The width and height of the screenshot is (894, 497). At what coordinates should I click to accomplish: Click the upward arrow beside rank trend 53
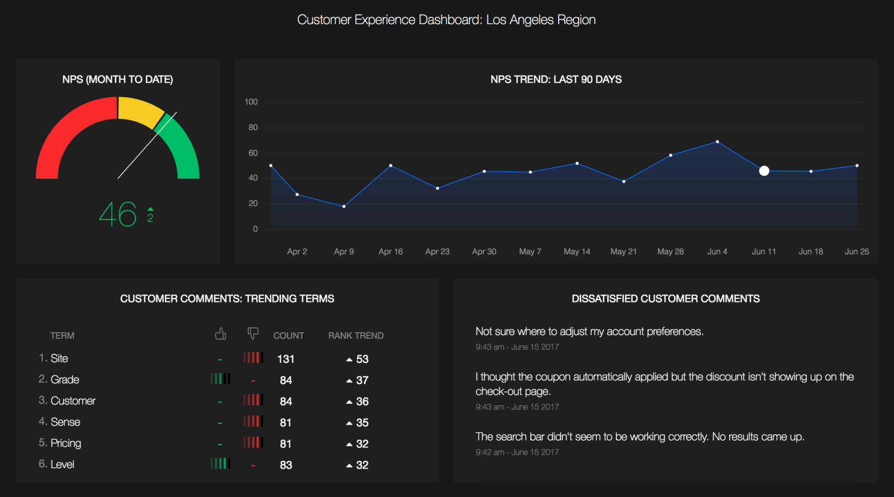[349, 359]
